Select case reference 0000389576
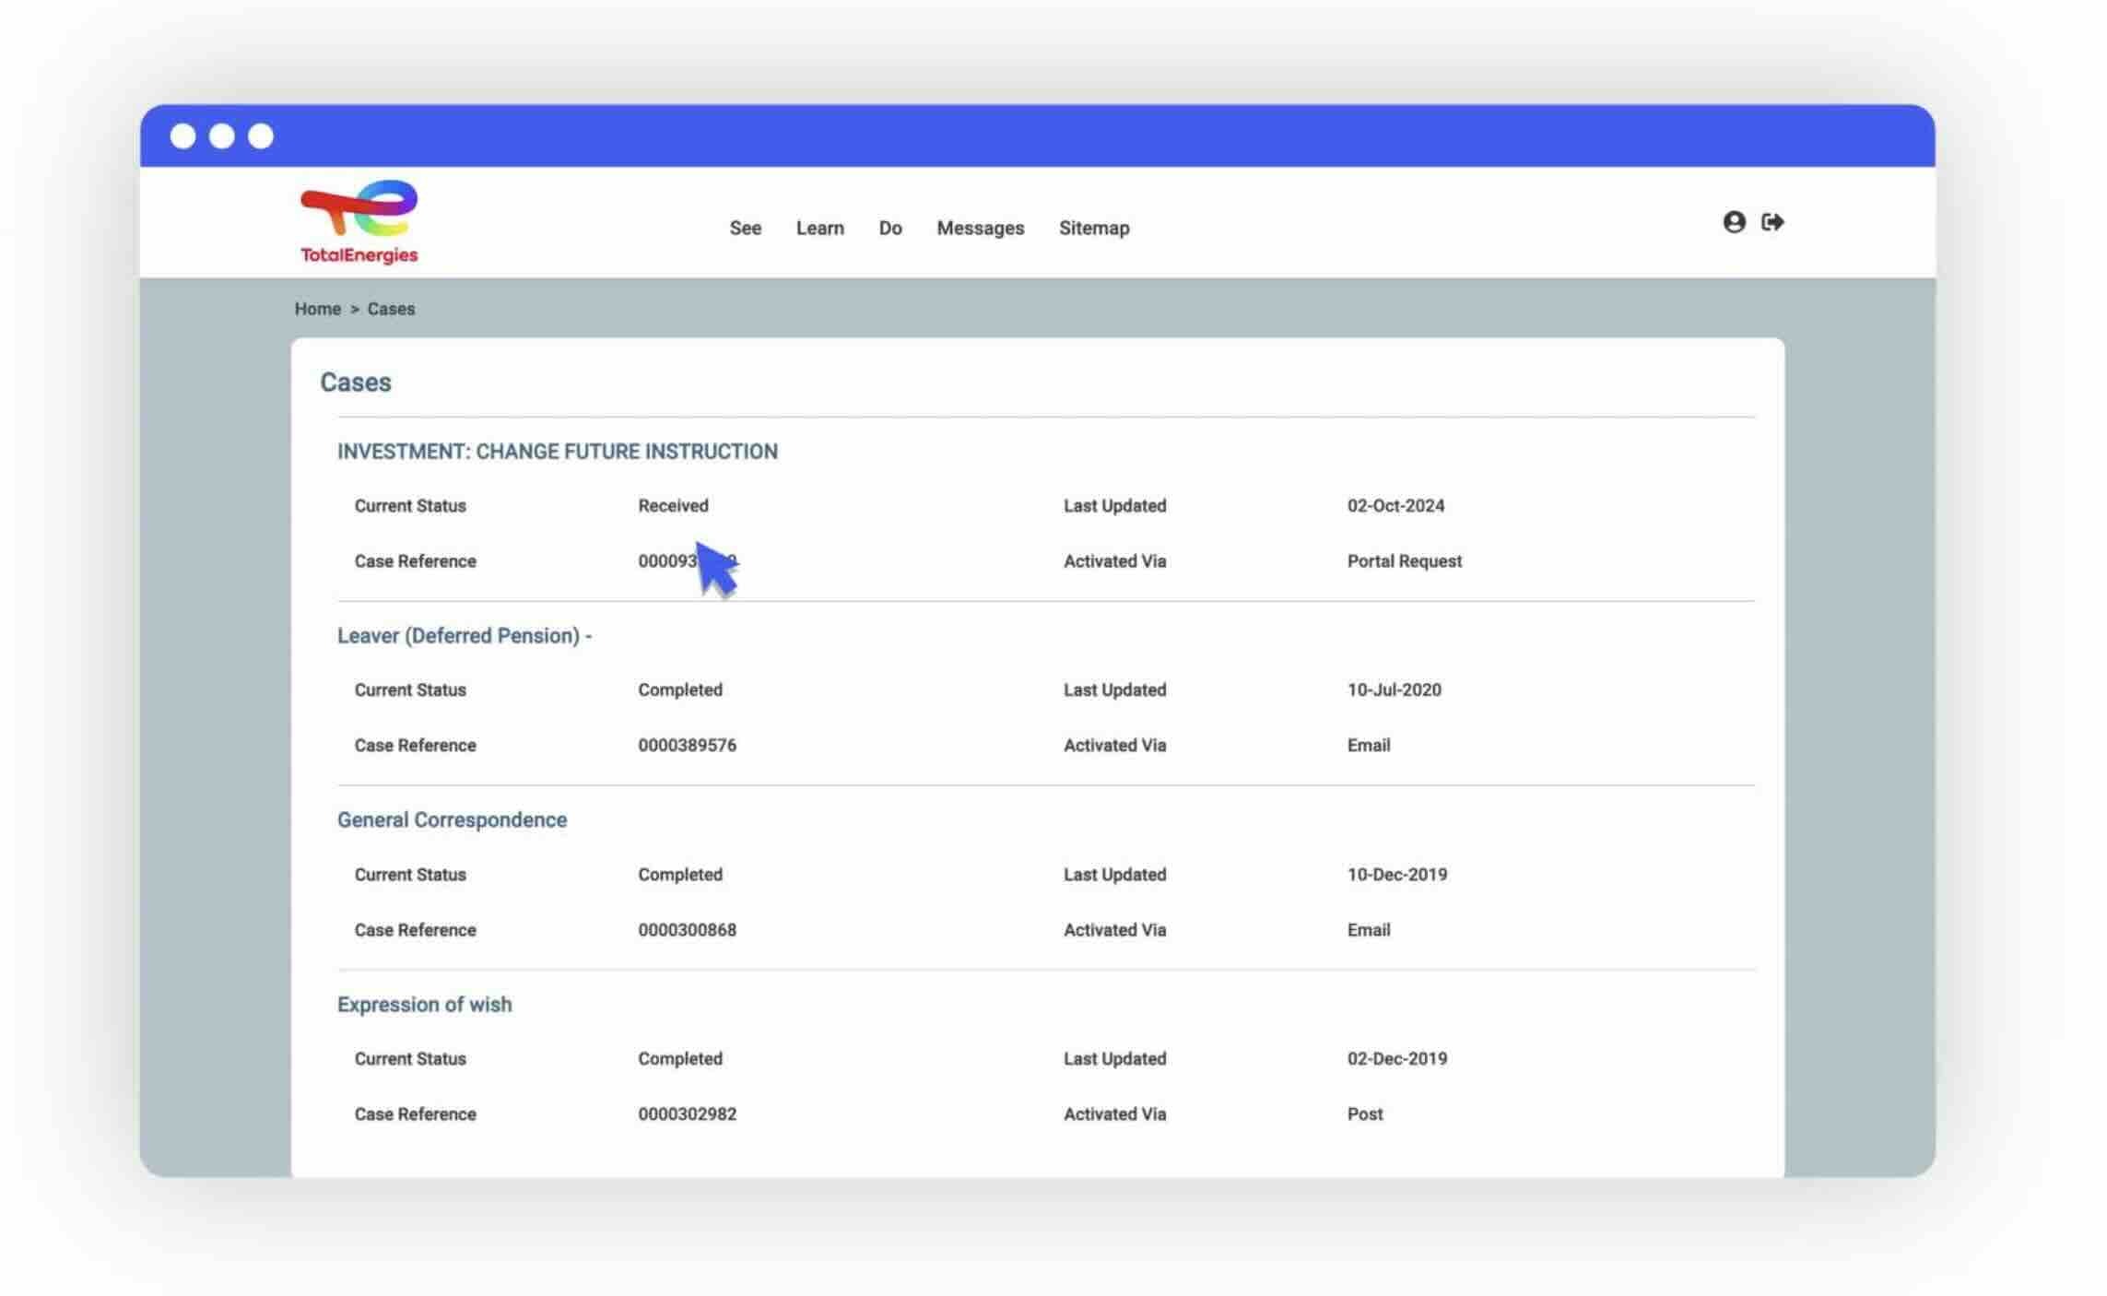Viewport: 2107px width, 1296px height. [x=687, y=746]
